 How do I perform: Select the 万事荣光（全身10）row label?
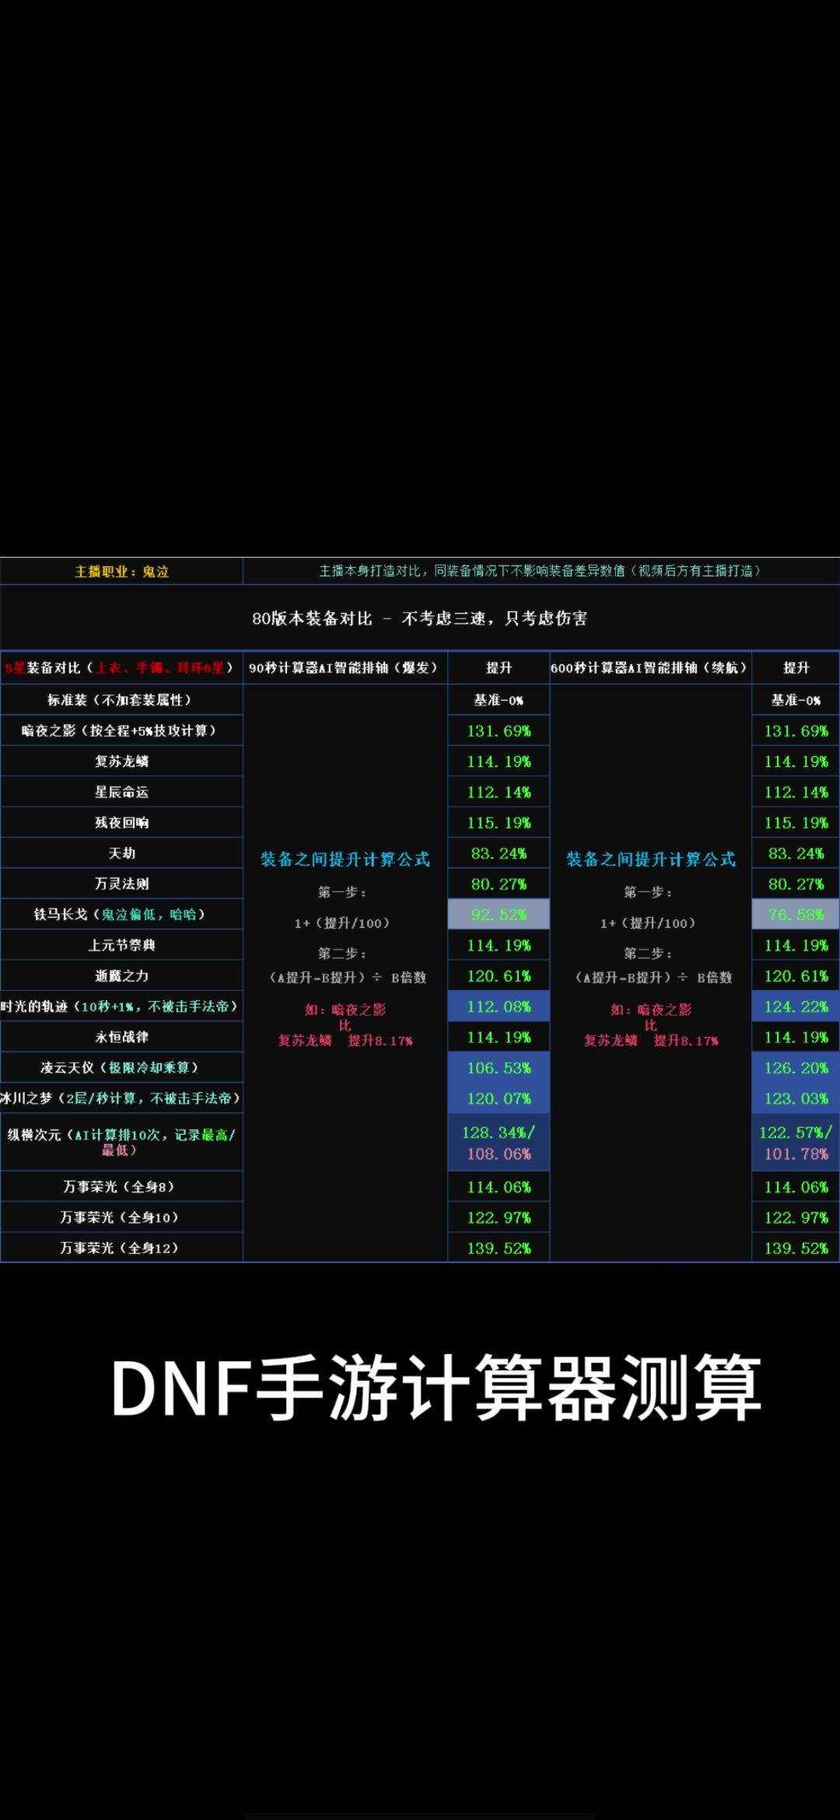click(x=121, y=1217)
